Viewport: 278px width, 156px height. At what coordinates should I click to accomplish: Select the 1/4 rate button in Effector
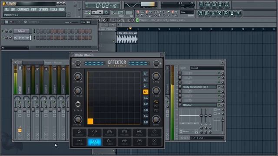point(146,116)
